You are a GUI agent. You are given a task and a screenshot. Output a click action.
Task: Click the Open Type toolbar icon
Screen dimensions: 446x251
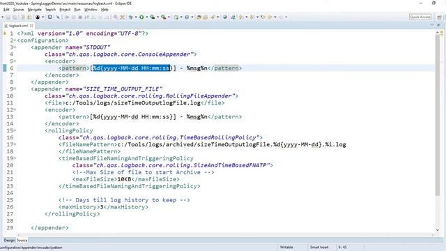(199, 17)
